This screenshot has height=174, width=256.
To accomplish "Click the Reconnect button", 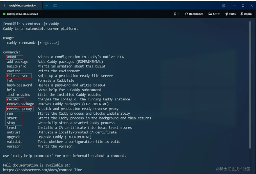I will point(194,14).
